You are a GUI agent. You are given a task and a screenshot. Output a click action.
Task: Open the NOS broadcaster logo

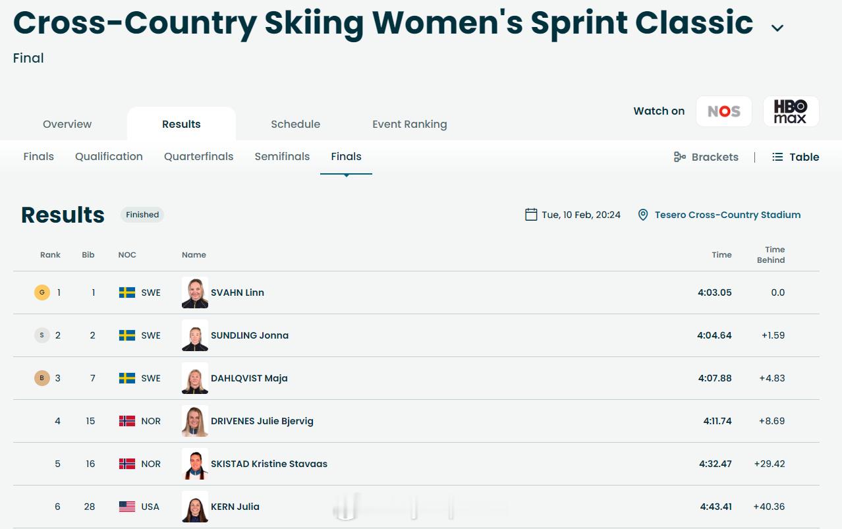(723, 111)
